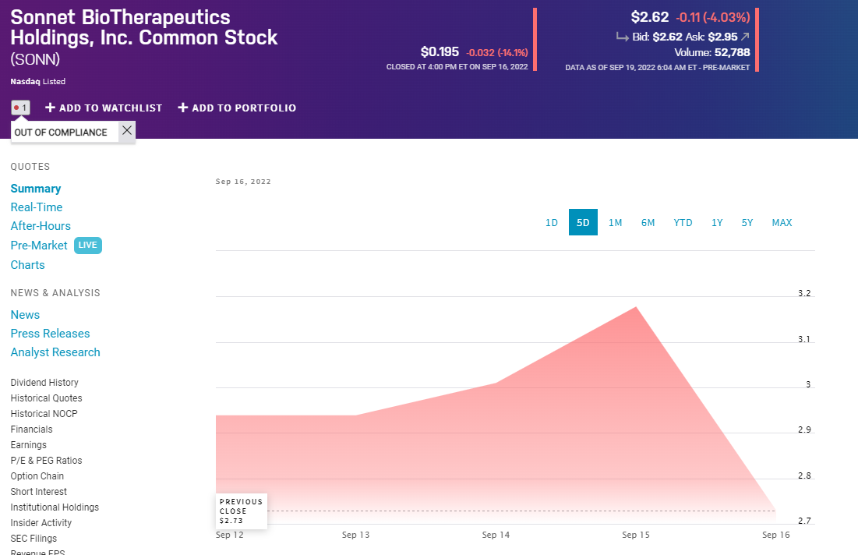Click the plus icon for Add to Watchlist
858x555 pixels.
[51, 108]
